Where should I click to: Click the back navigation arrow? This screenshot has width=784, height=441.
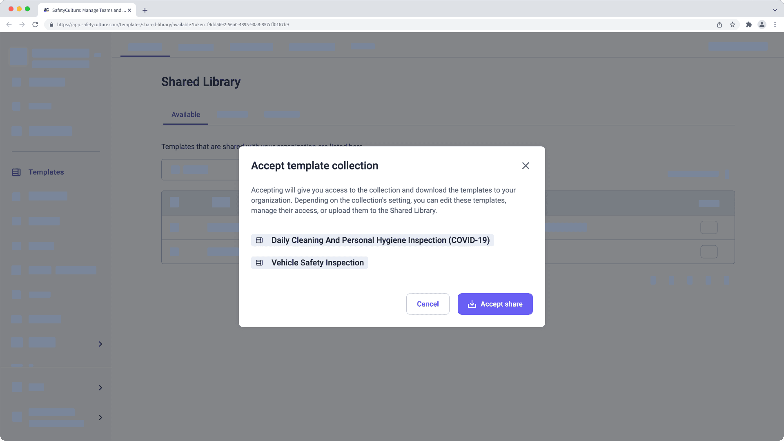pos(9,24)
